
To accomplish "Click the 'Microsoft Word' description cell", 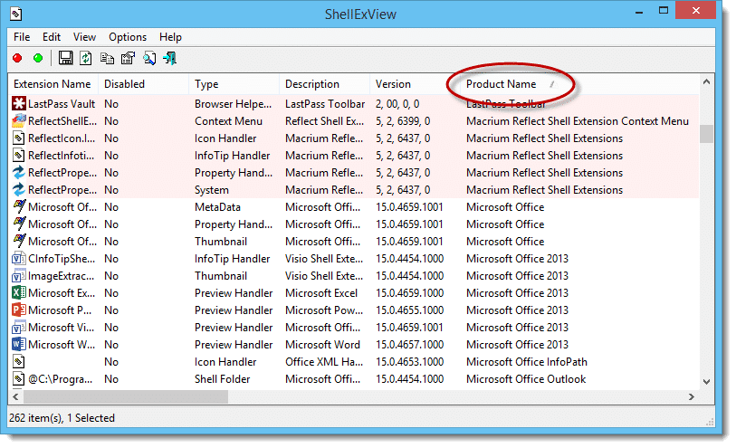I will pos(322,344).
